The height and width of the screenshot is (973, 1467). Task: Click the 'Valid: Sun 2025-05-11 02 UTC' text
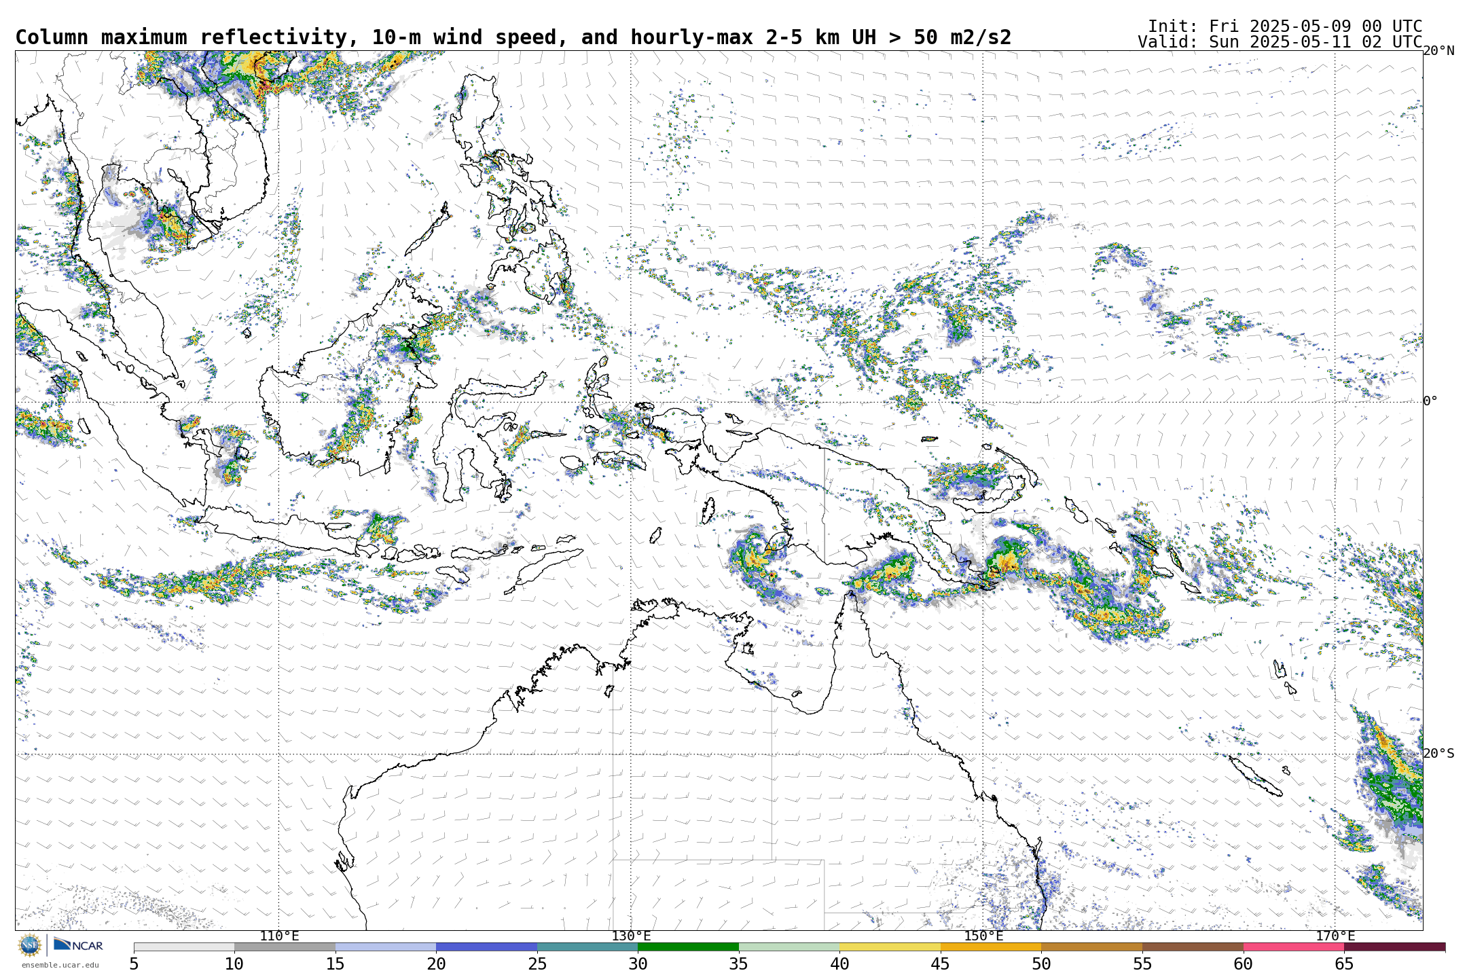tap(1280, 42)
